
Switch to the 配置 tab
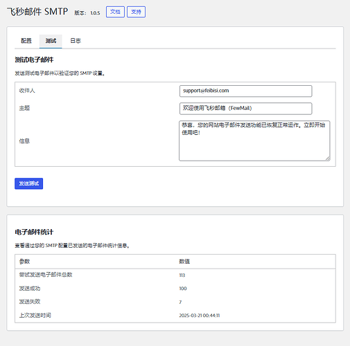click(x=26, y=41)
